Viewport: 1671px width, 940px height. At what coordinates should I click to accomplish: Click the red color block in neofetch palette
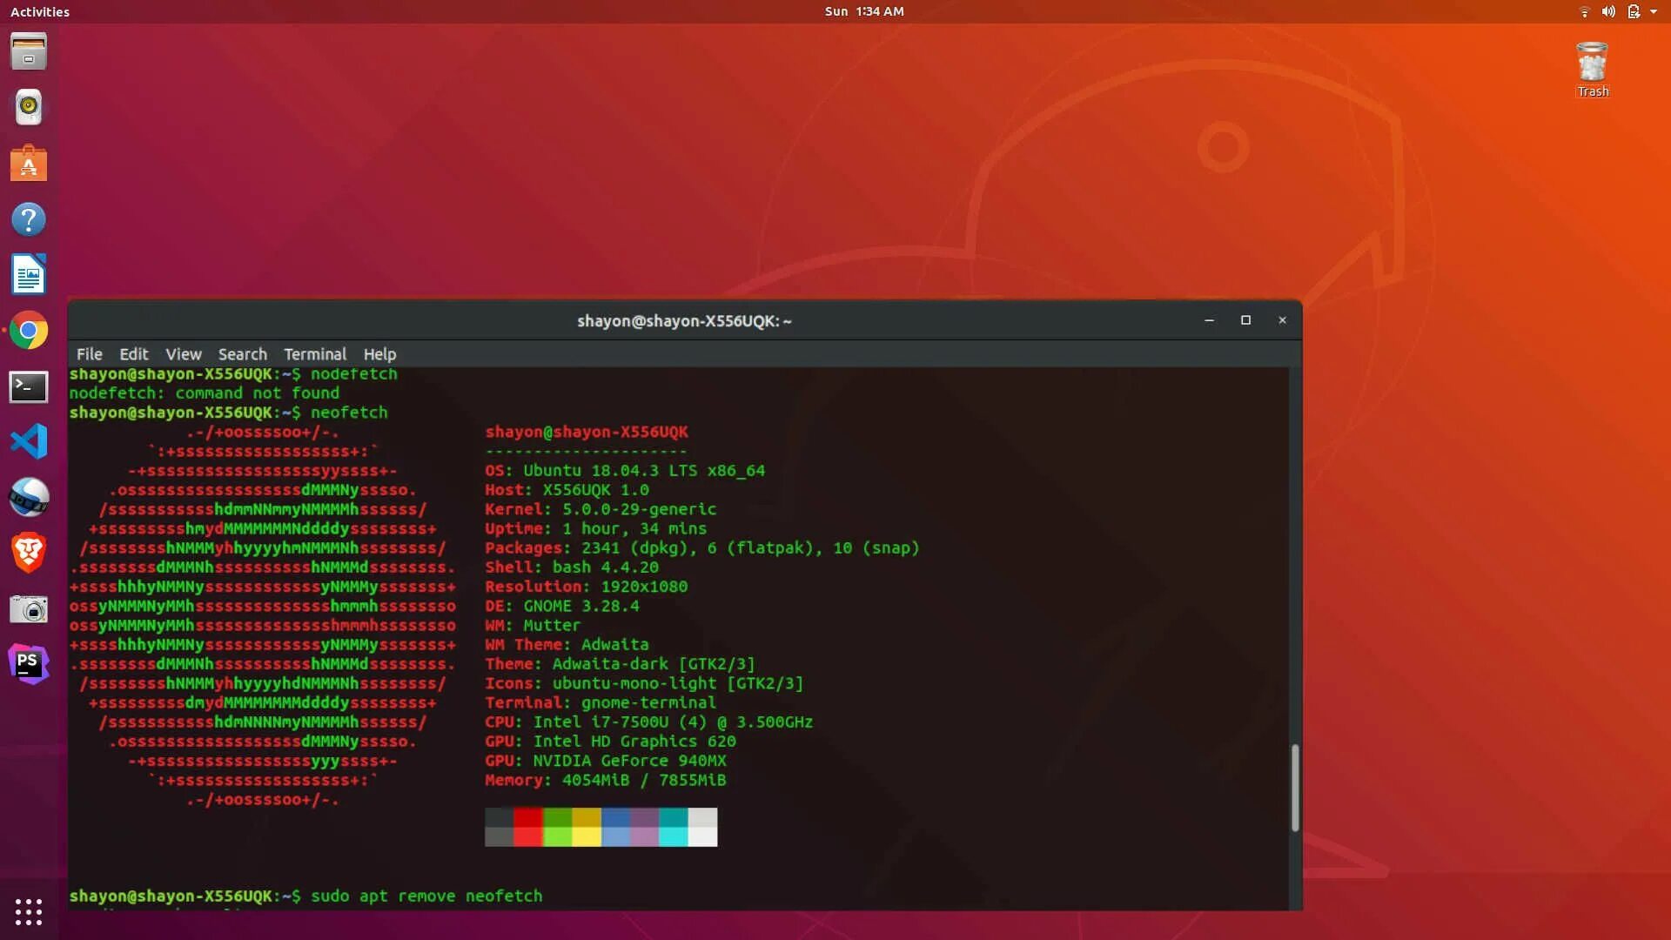click(527, 817)
